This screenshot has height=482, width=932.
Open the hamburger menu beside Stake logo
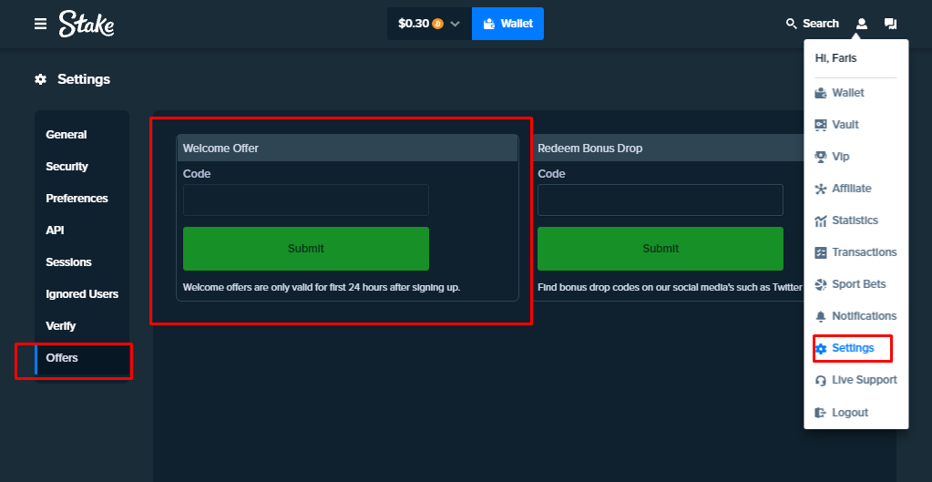point(40,24)
